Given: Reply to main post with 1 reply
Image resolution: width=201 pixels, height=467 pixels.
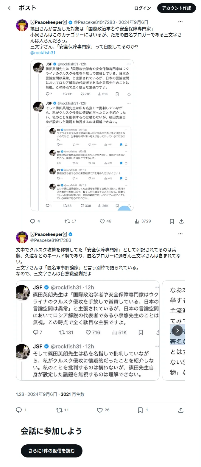Looking at the screenshot, I should (x=21, y=410).
